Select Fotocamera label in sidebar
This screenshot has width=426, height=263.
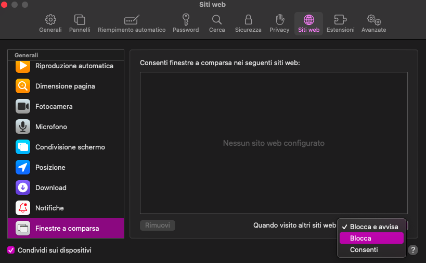coord(54,106)
